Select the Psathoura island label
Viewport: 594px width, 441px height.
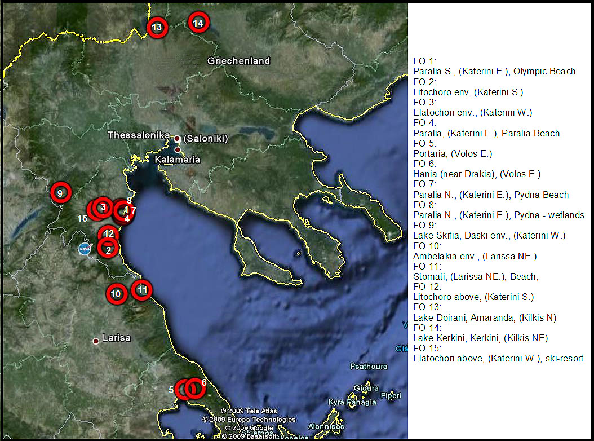[x=369, y=367]
